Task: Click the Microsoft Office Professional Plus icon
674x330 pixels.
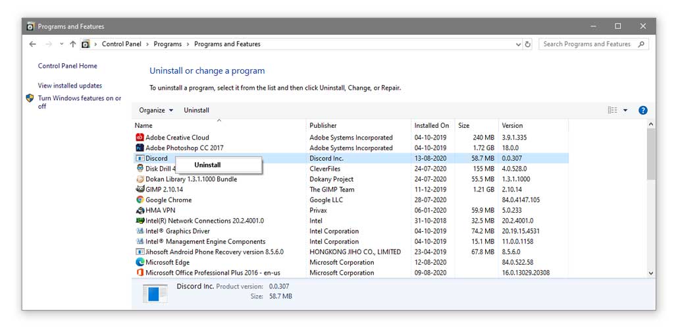Action: tap(140, 273)
